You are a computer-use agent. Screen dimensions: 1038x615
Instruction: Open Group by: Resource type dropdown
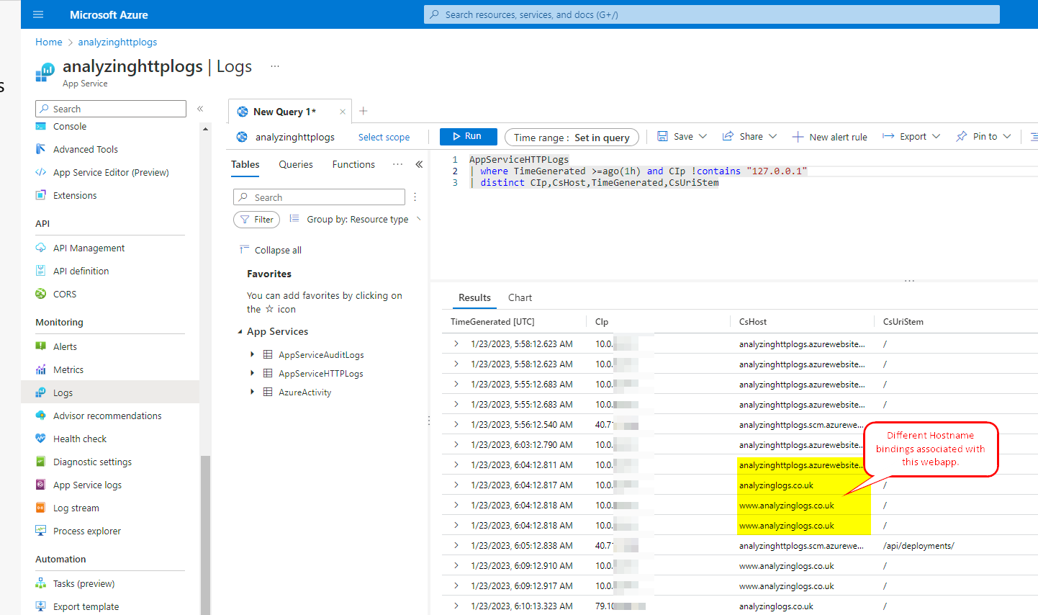tap(355, 219)
